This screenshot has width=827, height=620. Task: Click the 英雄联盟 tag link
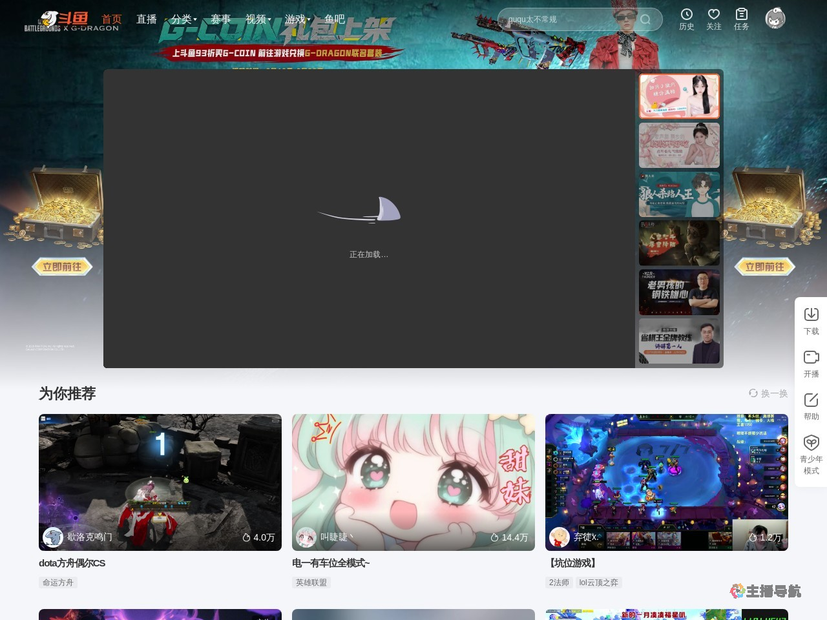pyautogui.click(x=311, y=583)
